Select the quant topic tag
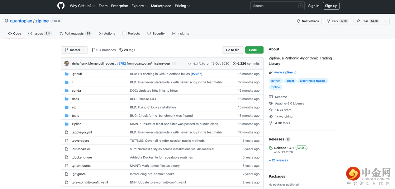The image size is (395, 189). point(290,81)
